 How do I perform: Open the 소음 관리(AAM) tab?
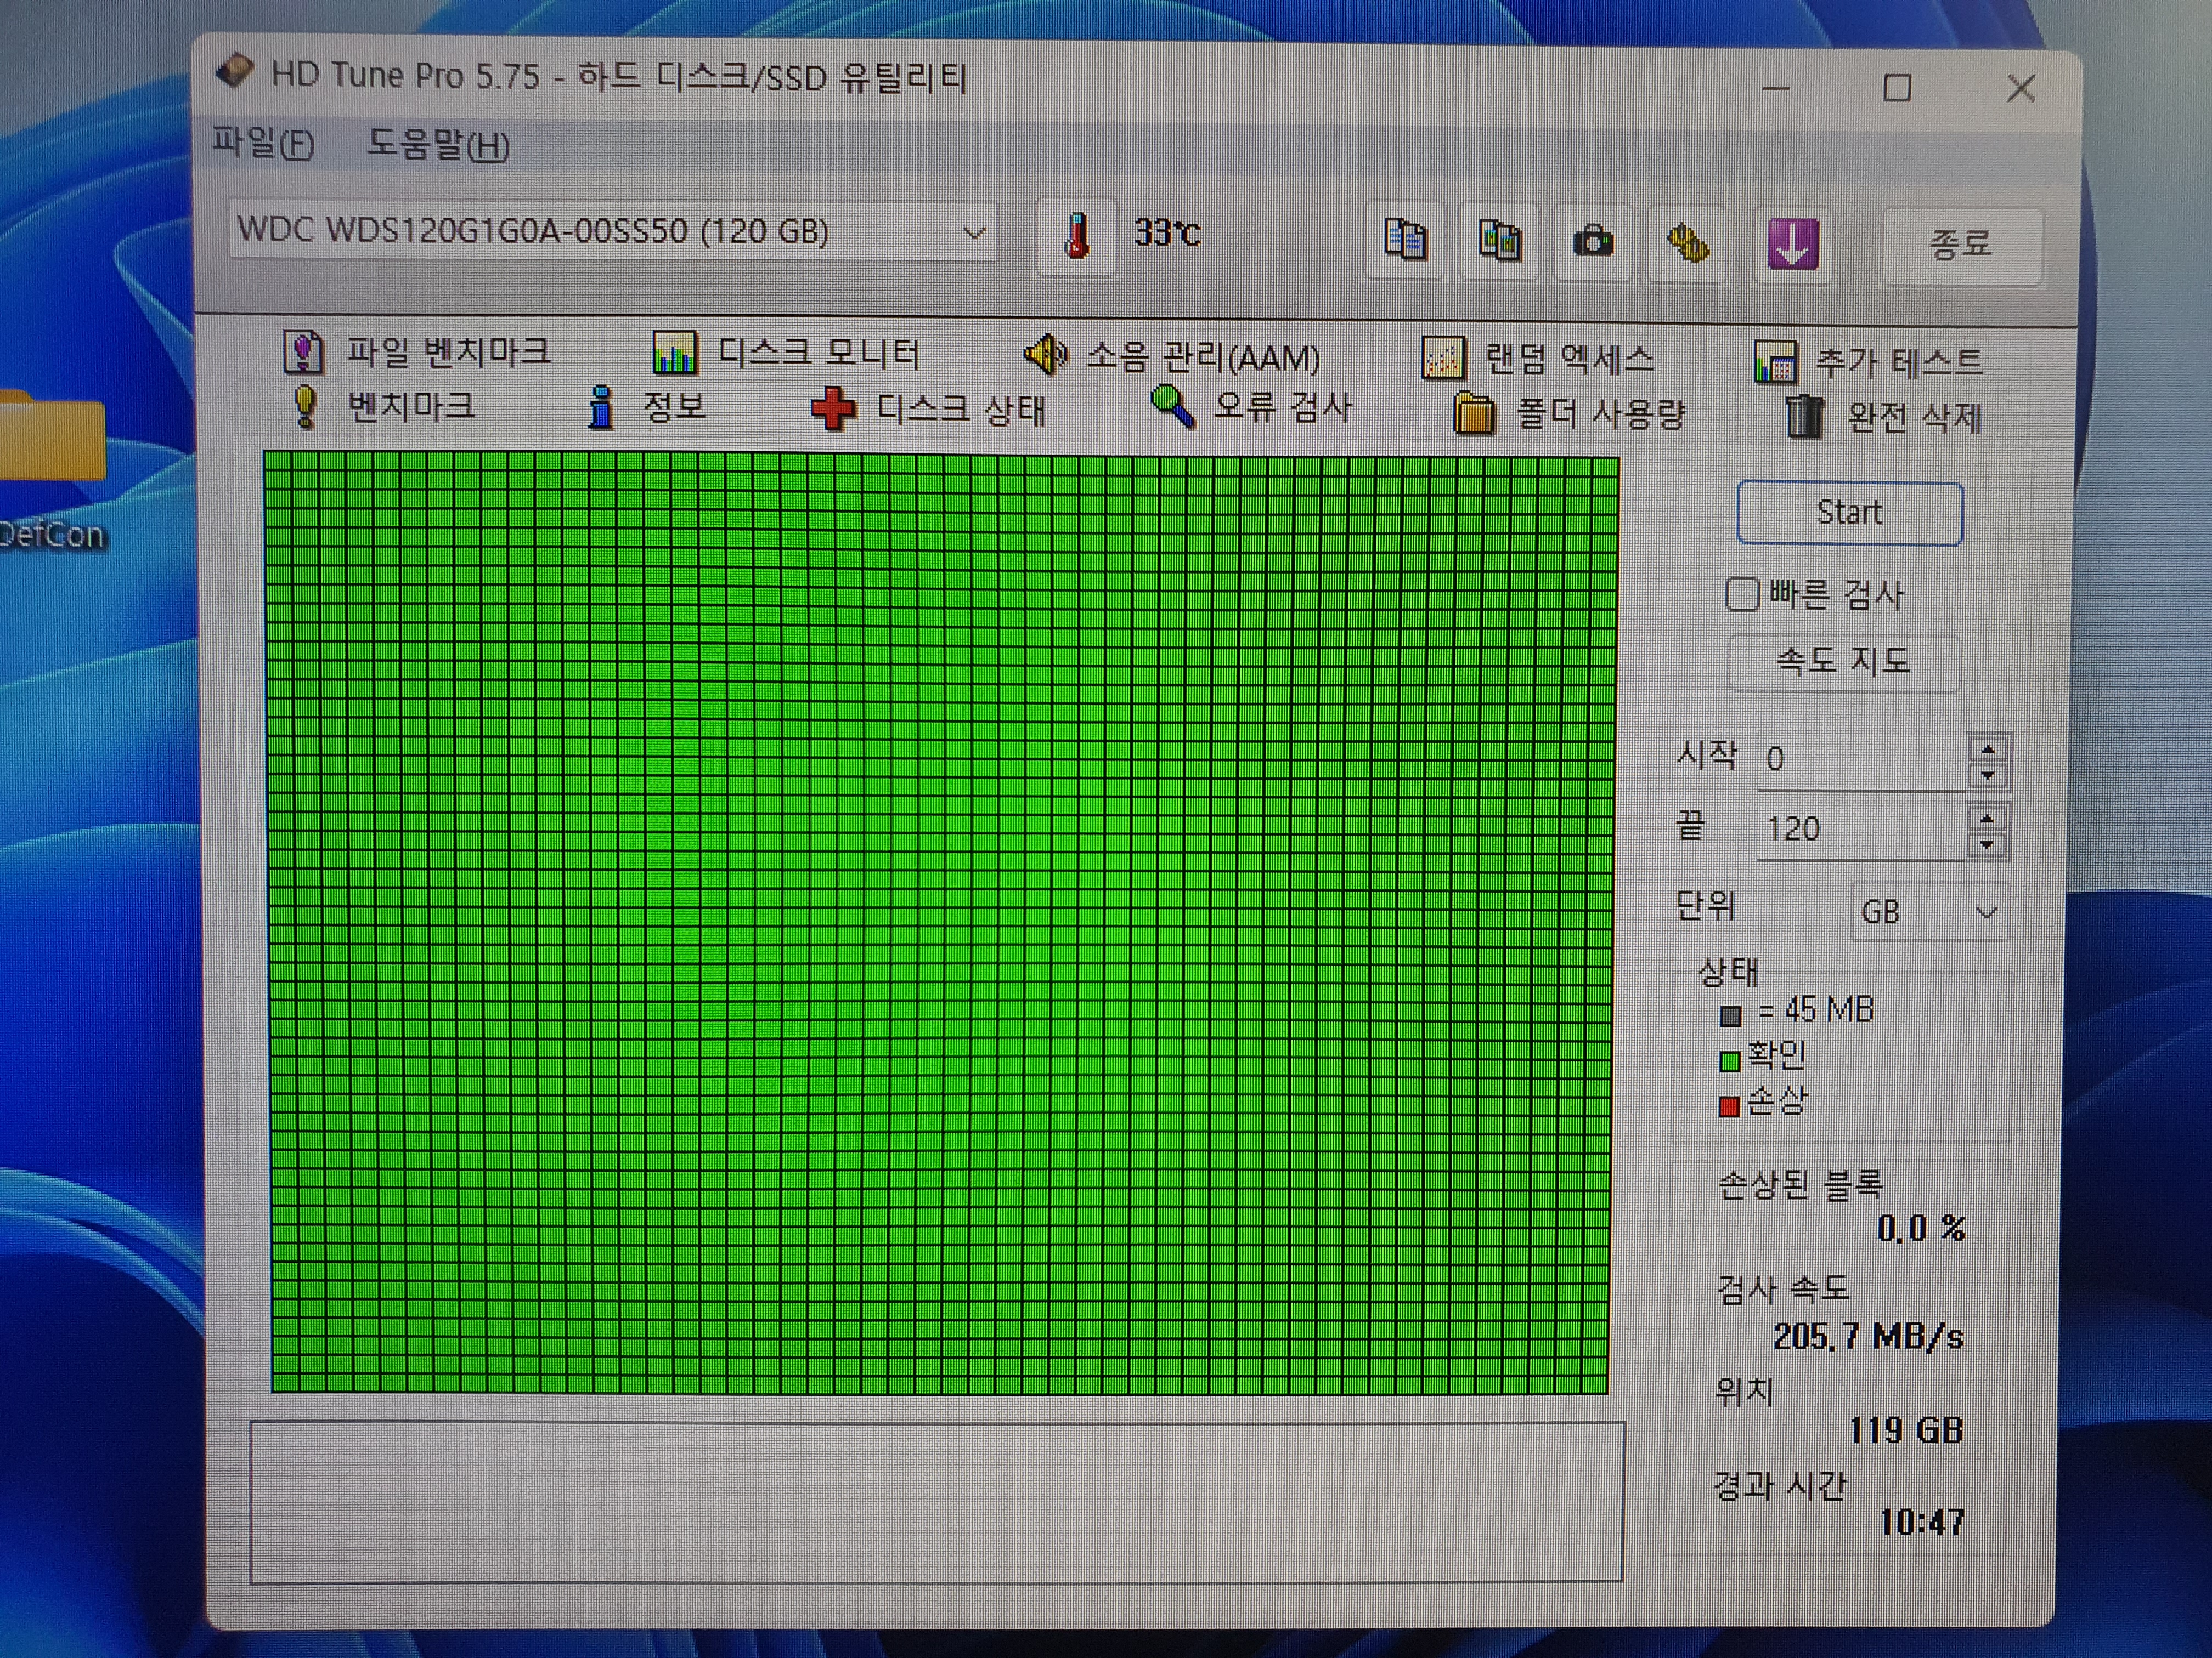[x=1172, y=356]
